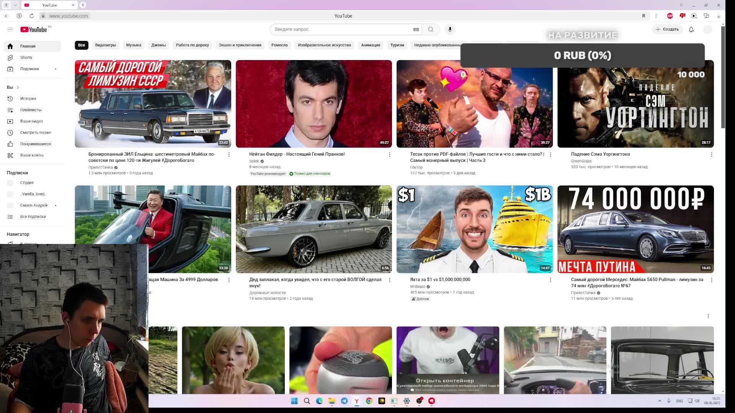Open История in the sidebar
The width and height of the screenshot is (735, 413).
click(33, 99)
